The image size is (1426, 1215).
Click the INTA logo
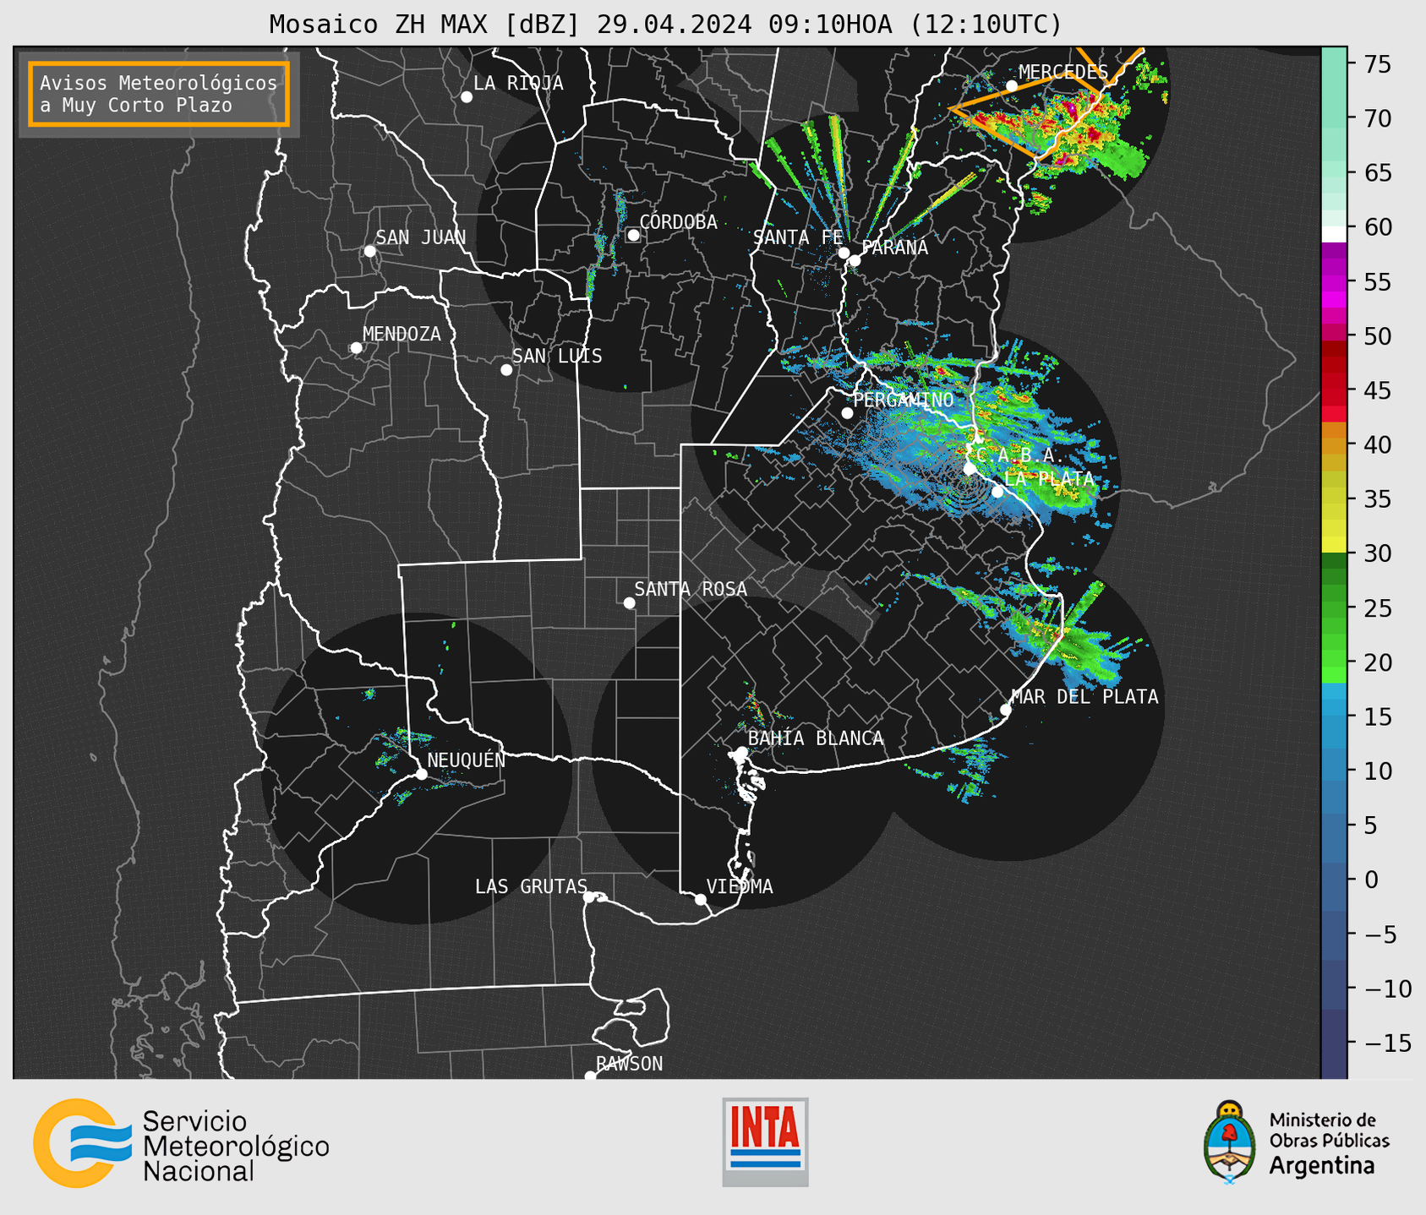coord(765,1142)
